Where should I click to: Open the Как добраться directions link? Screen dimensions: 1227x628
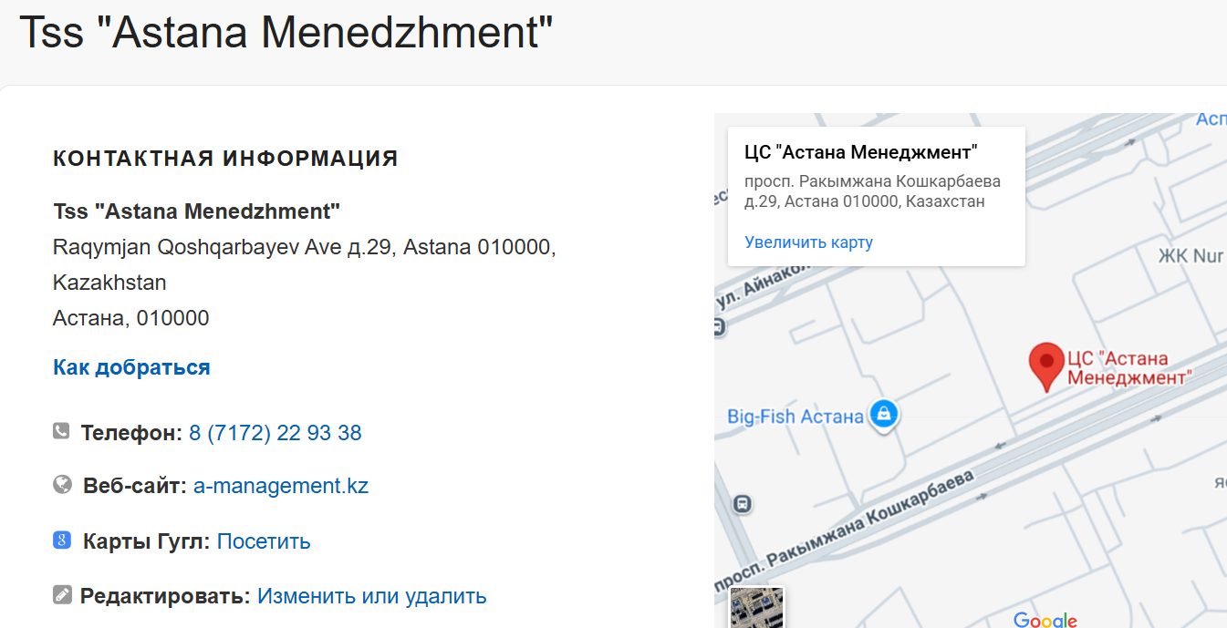131,367
